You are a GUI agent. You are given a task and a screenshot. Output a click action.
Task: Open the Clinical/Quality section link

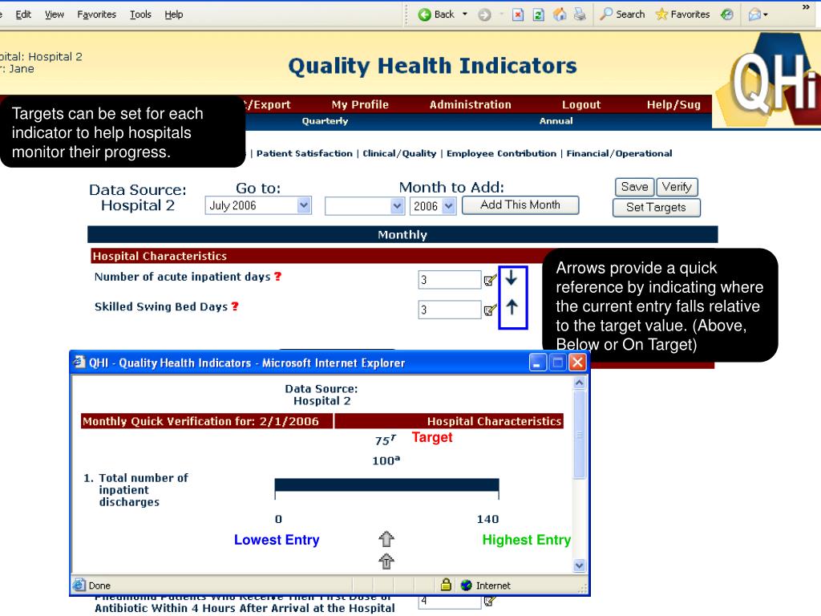pyautogui.click(x=399, y=153)
